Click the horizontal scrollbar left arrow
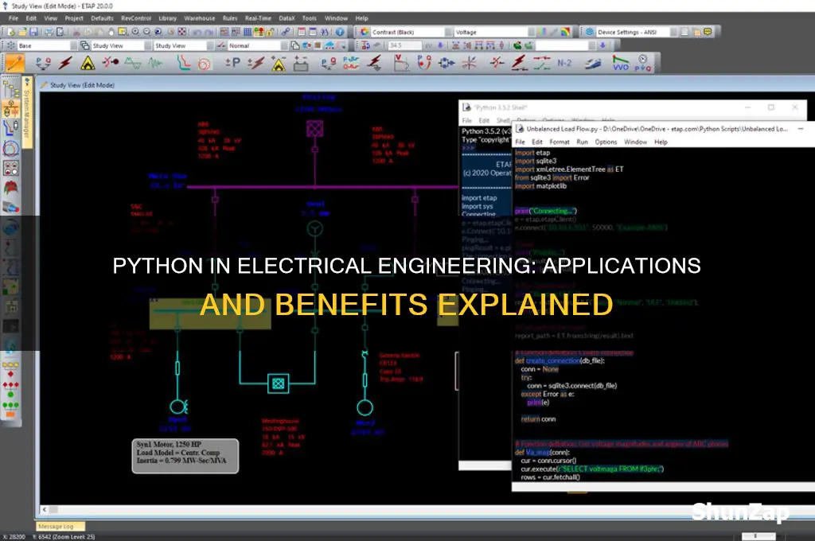 click(45, 510)
